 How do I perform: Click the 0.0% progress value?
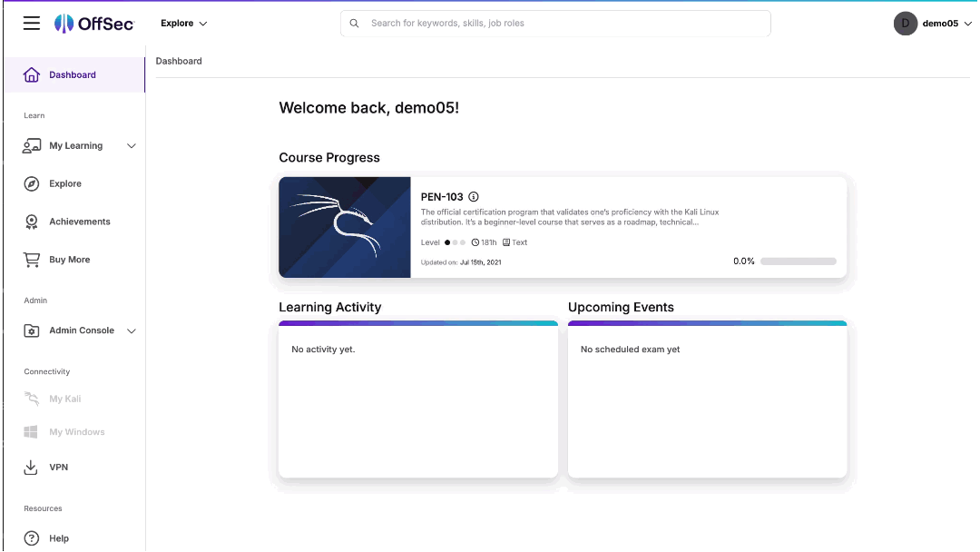pos(744,261)
